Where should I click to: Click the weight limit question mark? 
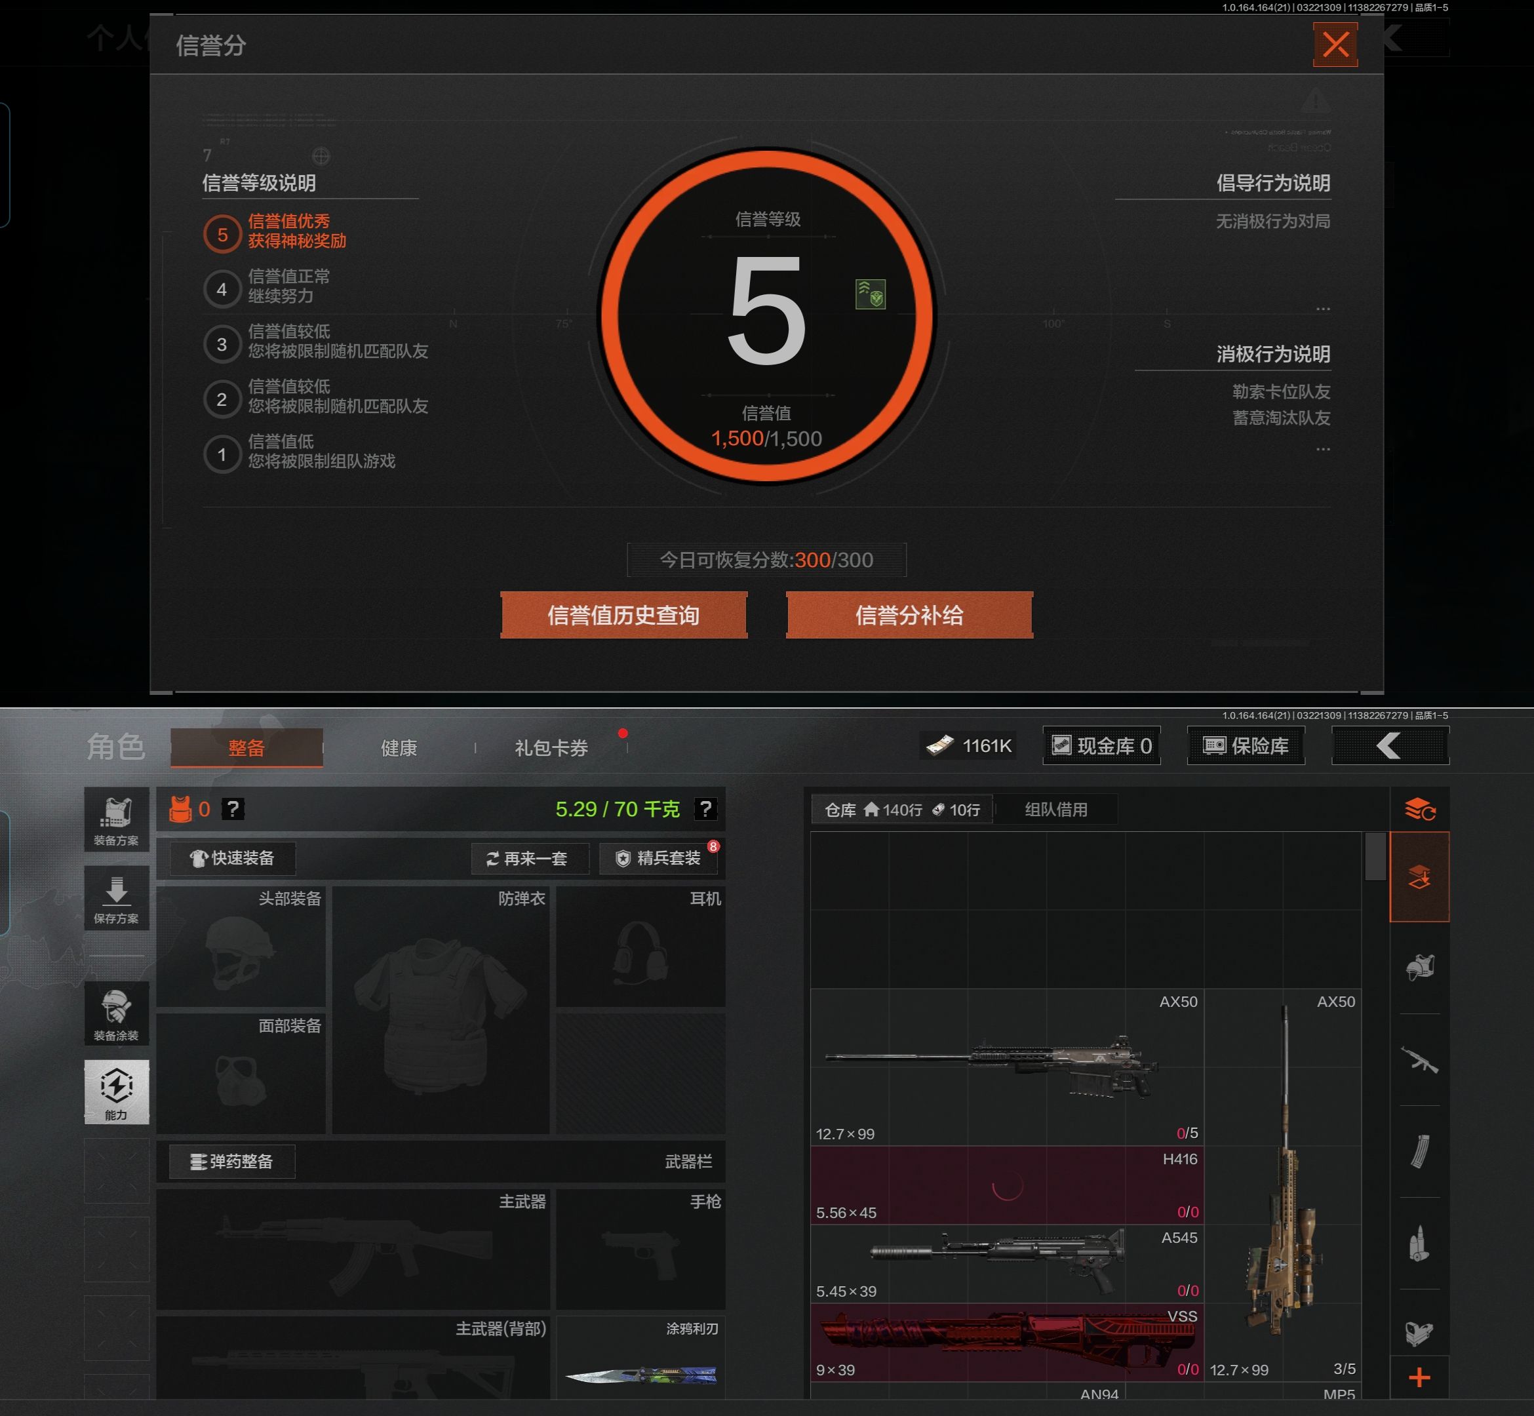pyautogui.click(x=705, y=809)
